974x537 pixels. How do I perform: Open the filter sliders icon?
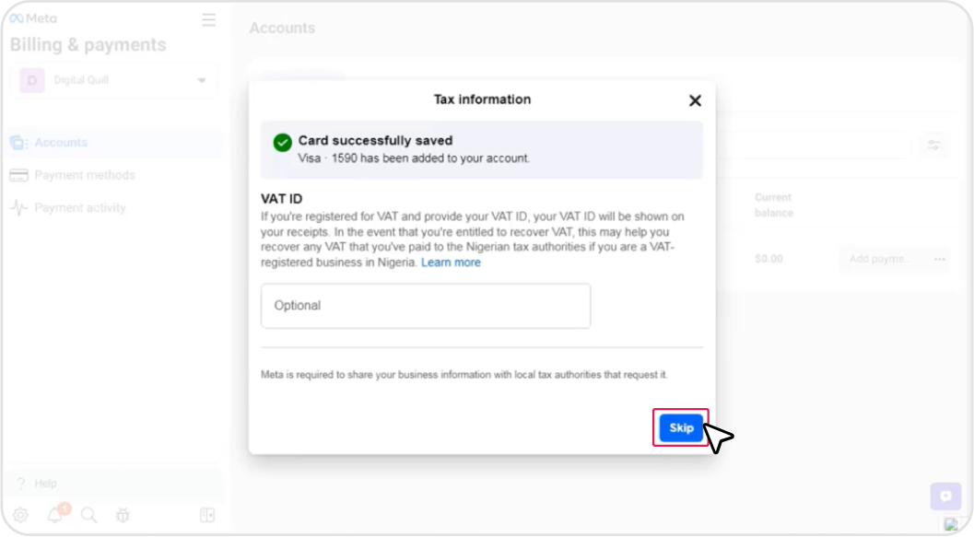pos(934,146)
